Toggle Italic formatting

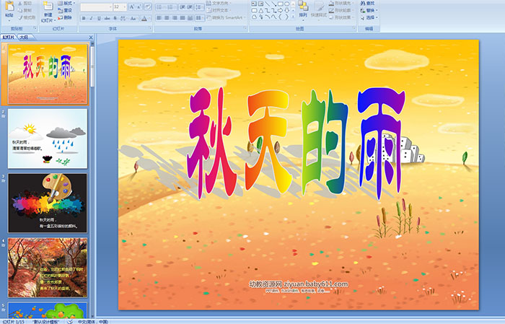tap(91, 18)
